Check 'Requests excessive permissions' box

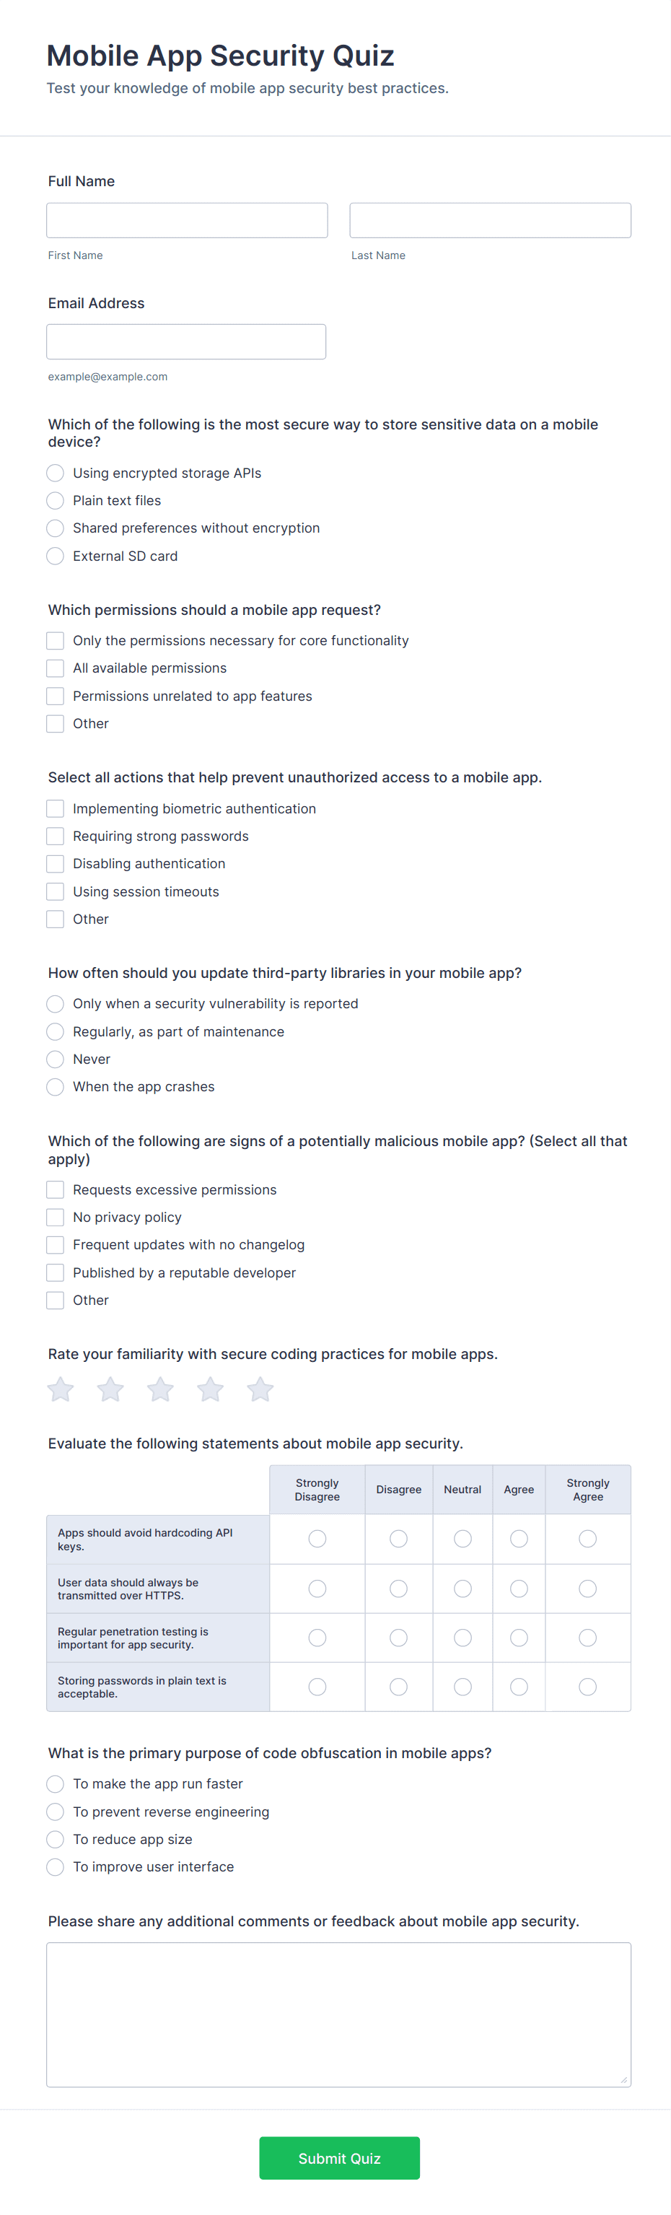pos(55,1189)
